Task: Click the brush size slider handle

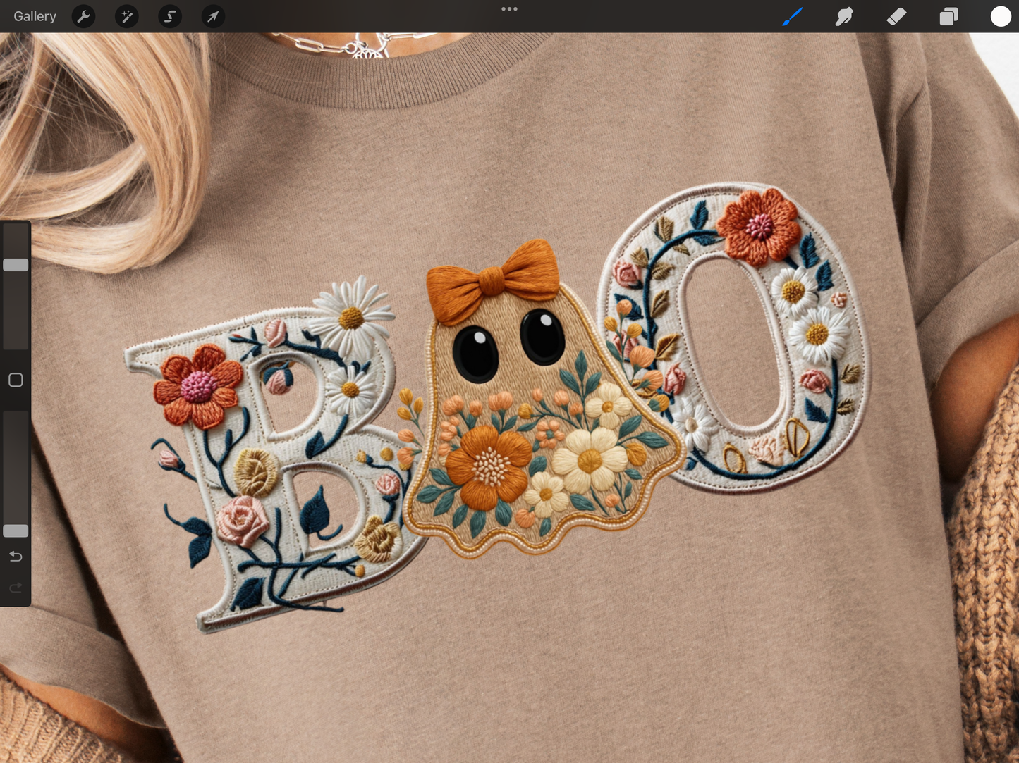Action: click(16, 265)
